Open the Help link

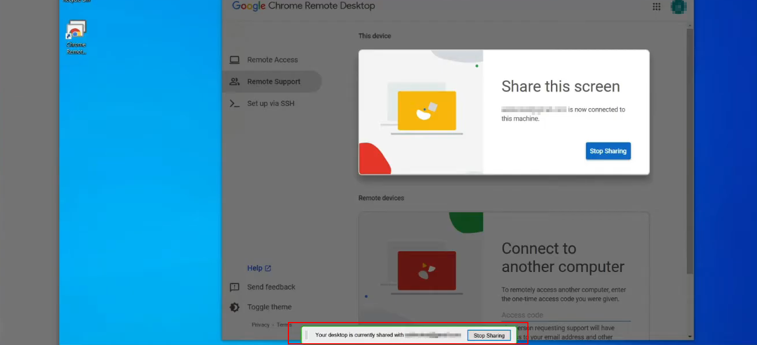[259, 268]
